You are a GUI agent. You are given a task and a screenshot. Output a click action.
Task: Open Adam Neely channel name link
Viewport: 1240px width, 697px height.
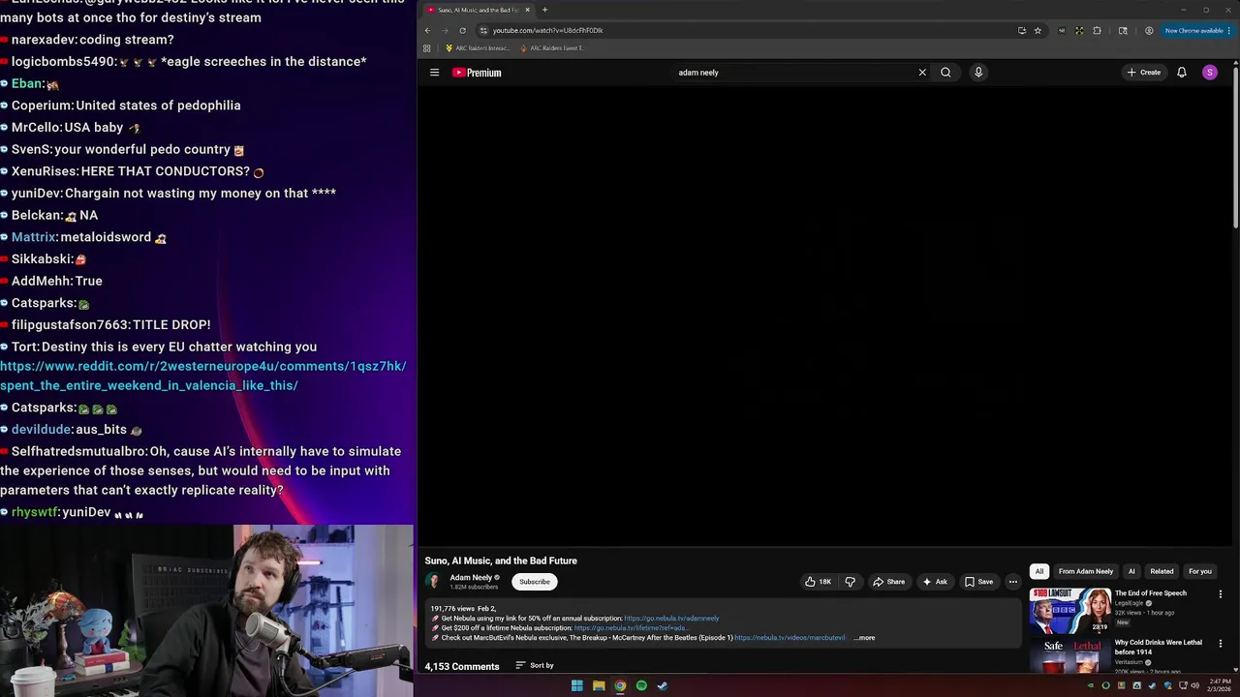(x=471, y=578)
